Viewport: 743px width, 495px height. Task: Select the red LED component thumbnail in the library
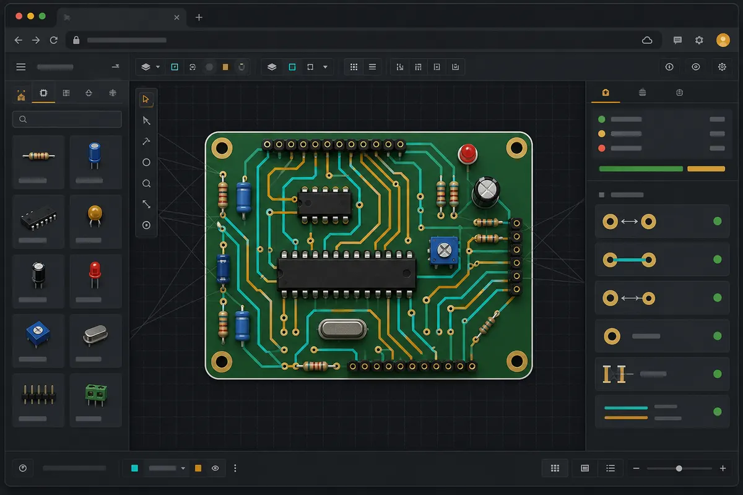[95, 282]
